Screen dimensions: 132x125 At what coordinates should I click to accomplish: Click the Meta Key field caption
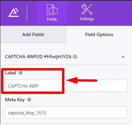coord(15,100)
